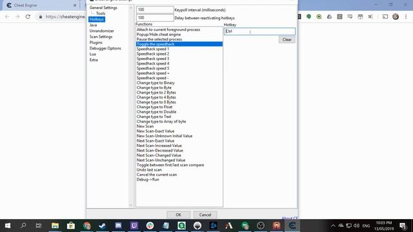Screen dimensions: 413x232
Task: Open OBS Studio from taskbar
Action: [x=261, y=226]
